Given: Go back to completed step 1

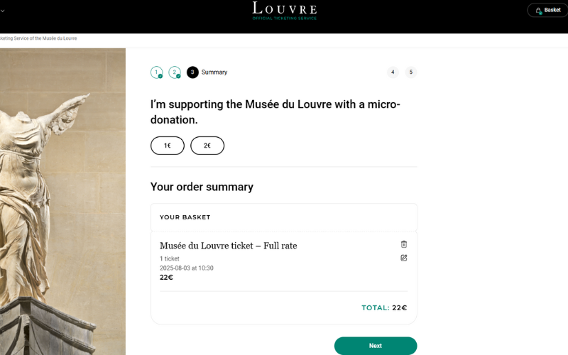Looking at the screenshot, I should tap(156, 72).
